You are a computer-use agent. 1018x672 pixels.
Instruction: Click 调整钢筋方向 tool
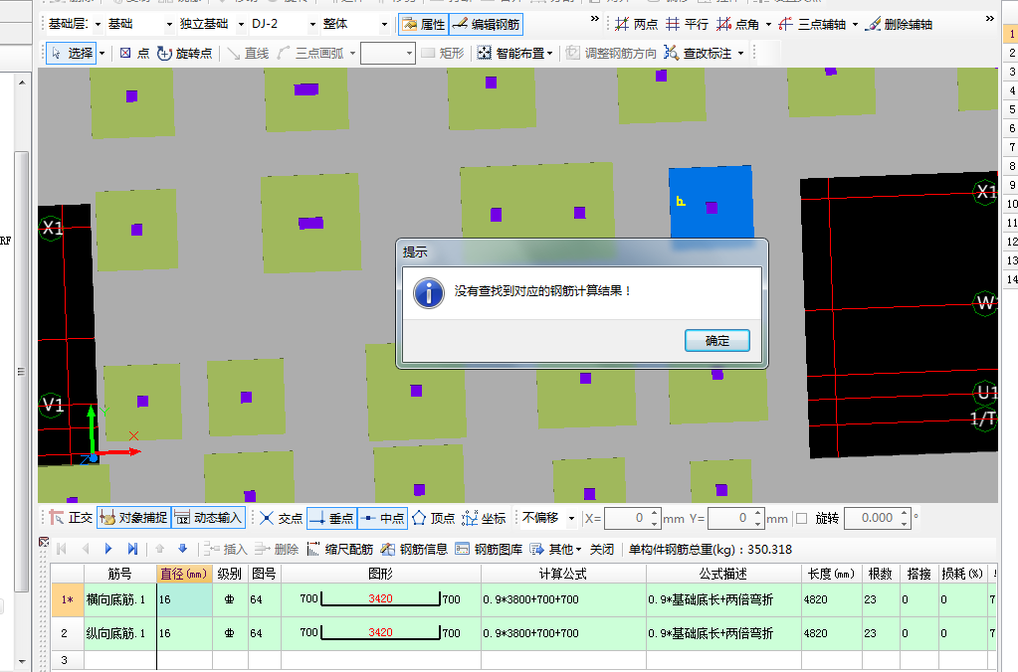pyautogui.click(x=610, y=54)
